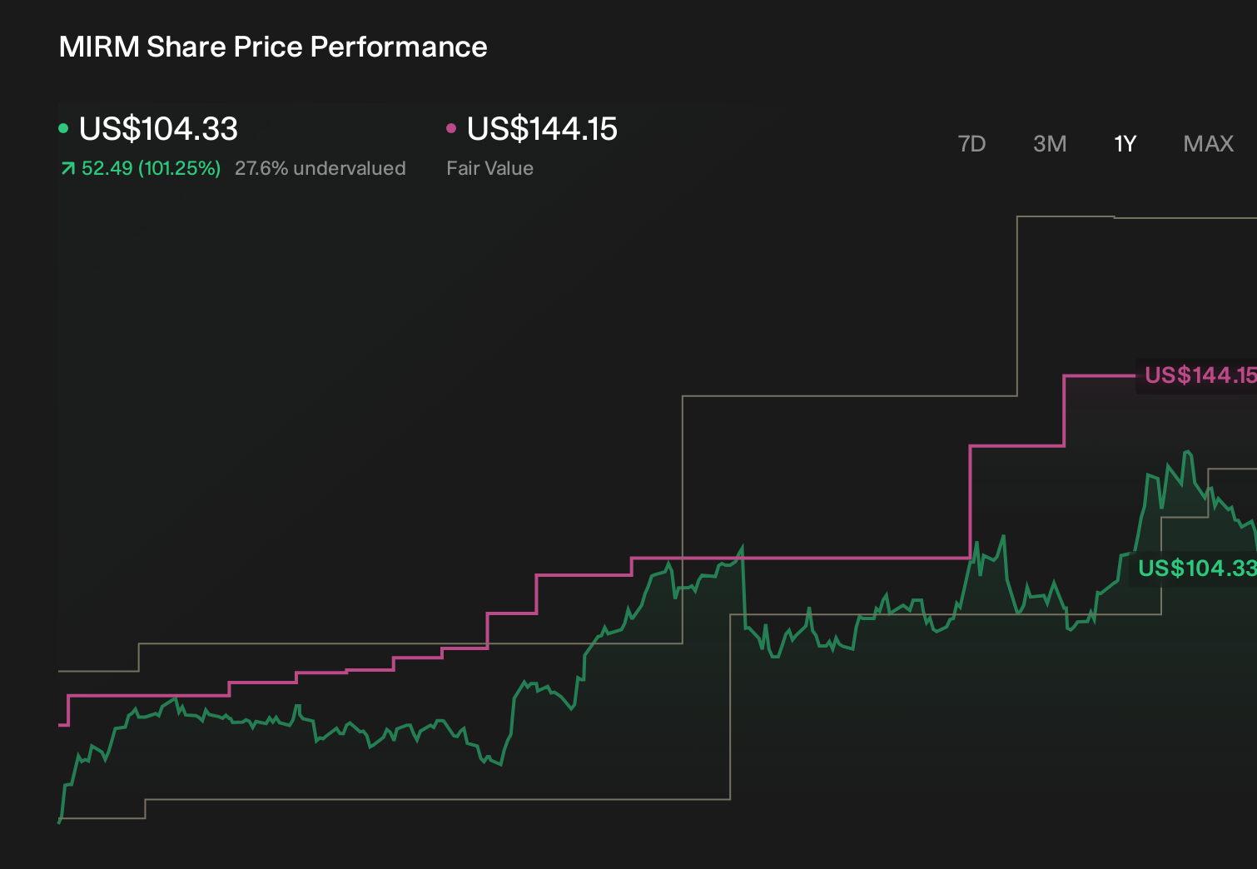This screenshot has height=869, width=1257.
Task: Click the pink fair value step line
Action: click(x=799, y=558)
